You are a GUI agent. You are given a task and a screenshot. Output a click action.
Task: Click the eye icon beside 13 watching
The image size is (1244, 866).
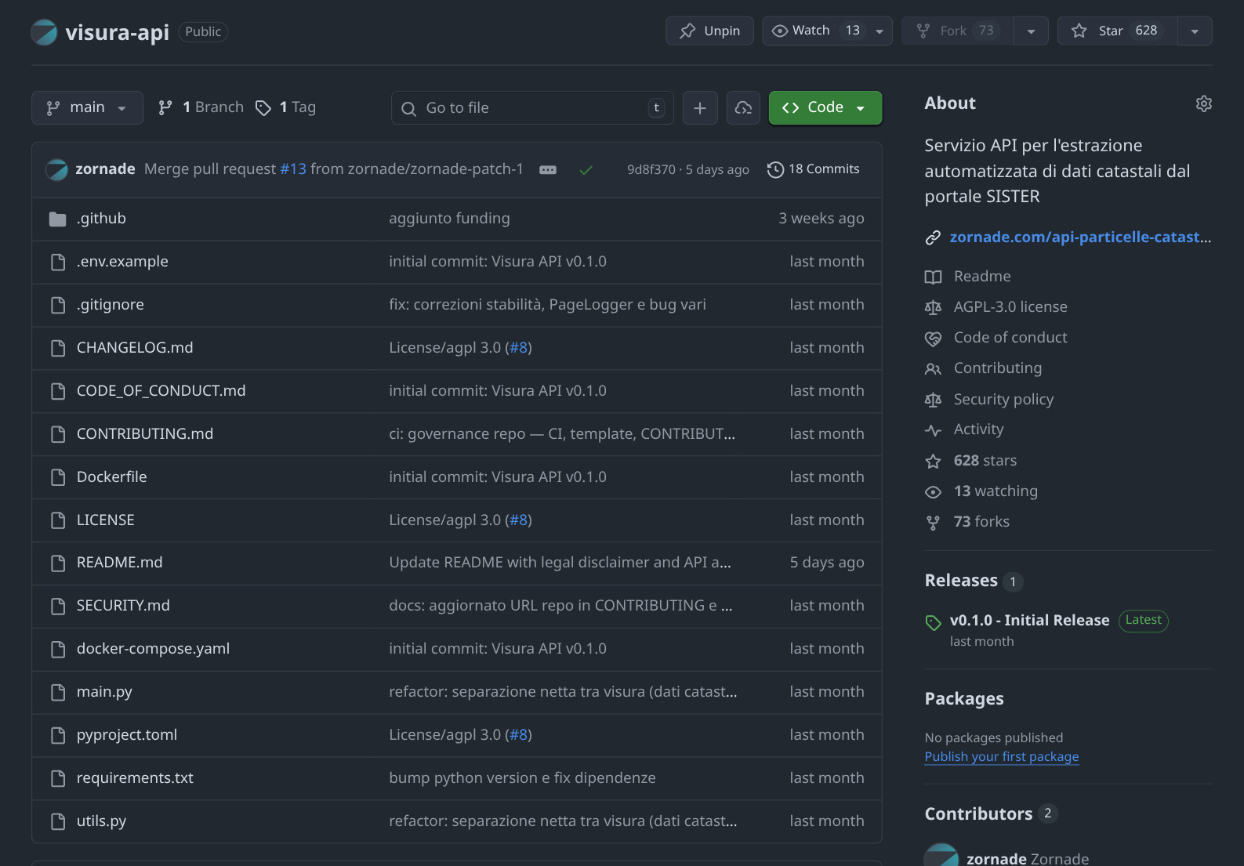[933, 492]
